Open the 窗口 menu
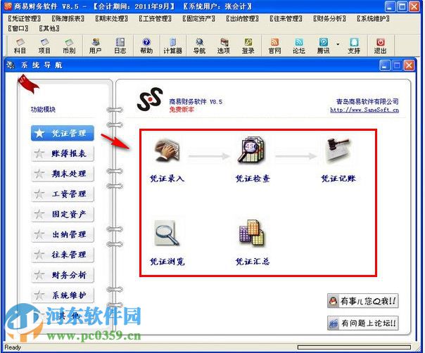 (18, 28)
